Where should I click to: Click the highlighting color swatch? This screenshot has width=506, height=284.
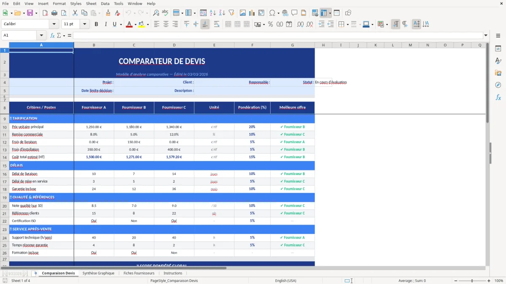click(142, 24)
